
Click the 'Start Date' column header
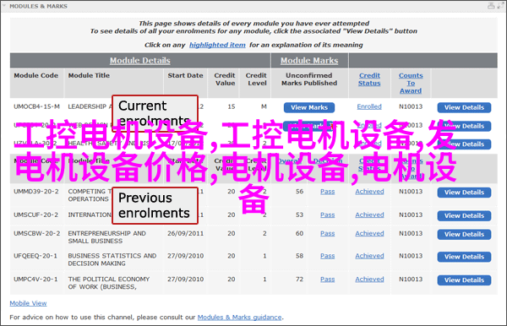click(185, 75)
